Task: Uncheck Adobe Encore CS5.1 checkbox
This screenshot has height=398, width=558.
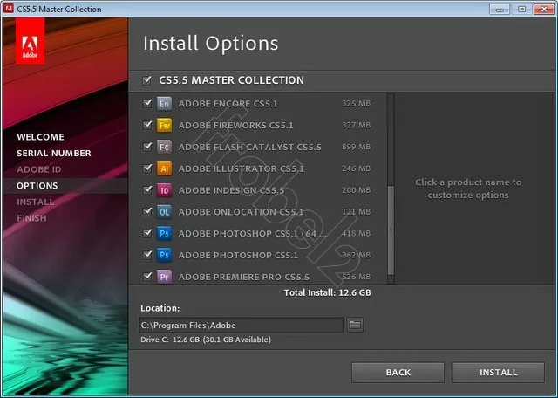Action: [x=147, y=103]
